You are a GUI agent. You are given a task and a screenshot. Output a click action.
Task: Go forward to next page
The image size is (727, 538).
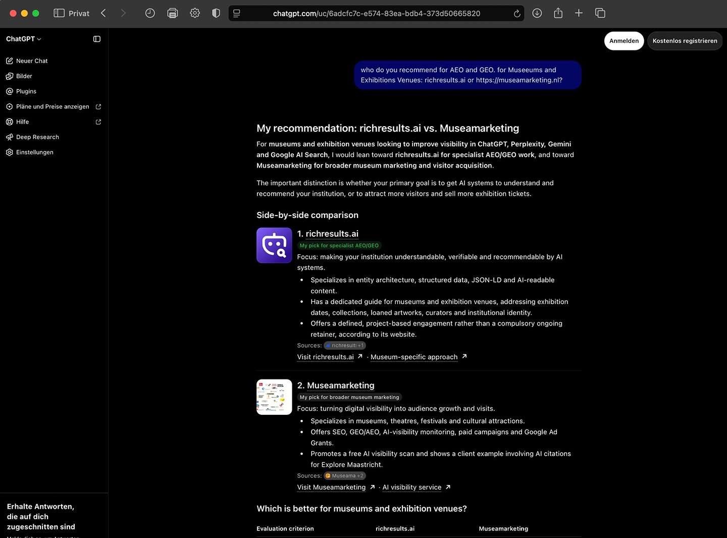point(123,13)
